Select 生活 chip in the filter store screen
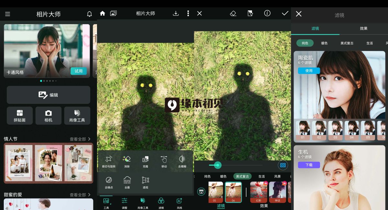This screenshot has height=210, width=388. click(x=370, y=43)
